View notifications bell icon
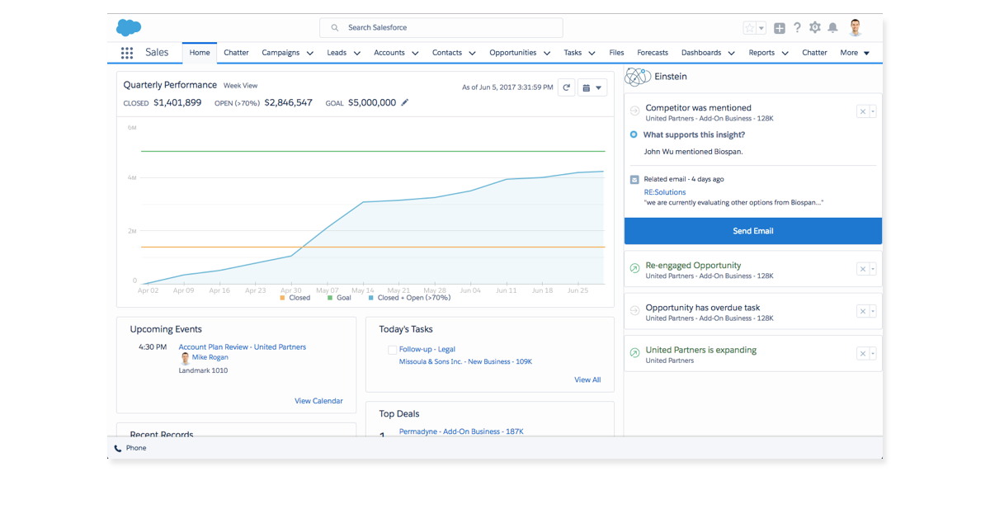Screen dimensions: 990x528 833,27
